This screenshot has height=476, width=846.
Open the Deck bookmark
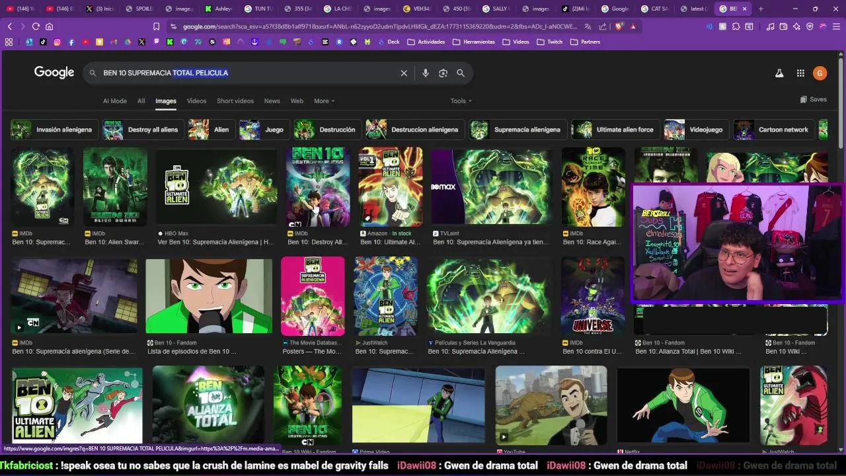tap(389, 42)
